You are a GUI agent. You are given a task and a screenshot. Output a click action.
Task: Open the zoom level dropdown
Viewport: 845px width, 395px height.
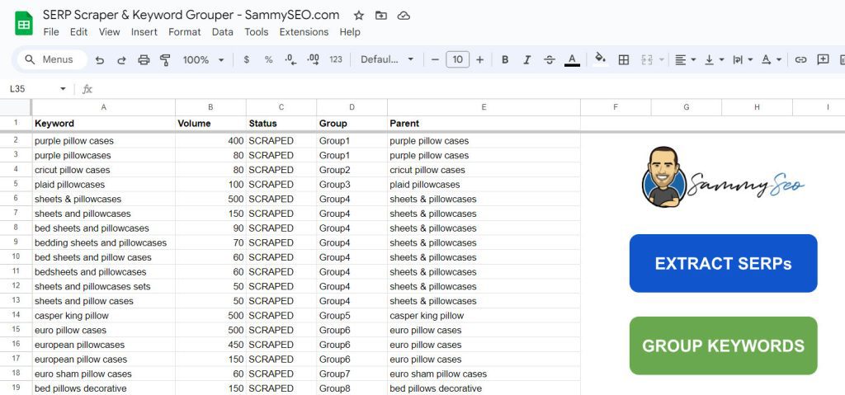(203, 60)
